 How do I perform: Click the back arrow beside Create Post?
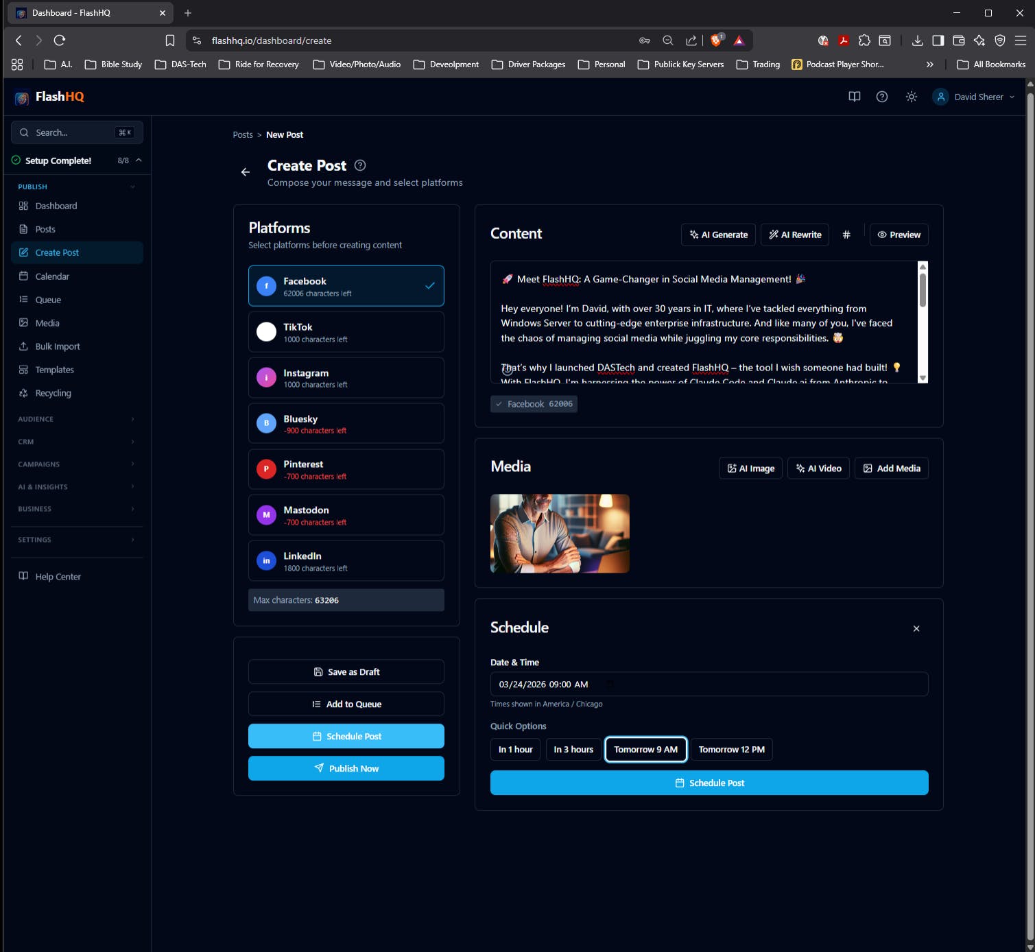[246, 172]
